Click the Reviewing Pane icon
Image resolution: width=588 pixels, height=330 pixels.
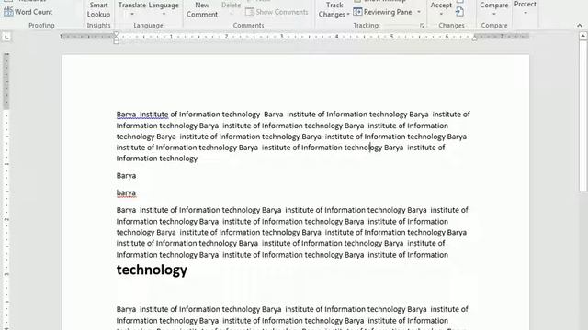(x=357, y=12)
